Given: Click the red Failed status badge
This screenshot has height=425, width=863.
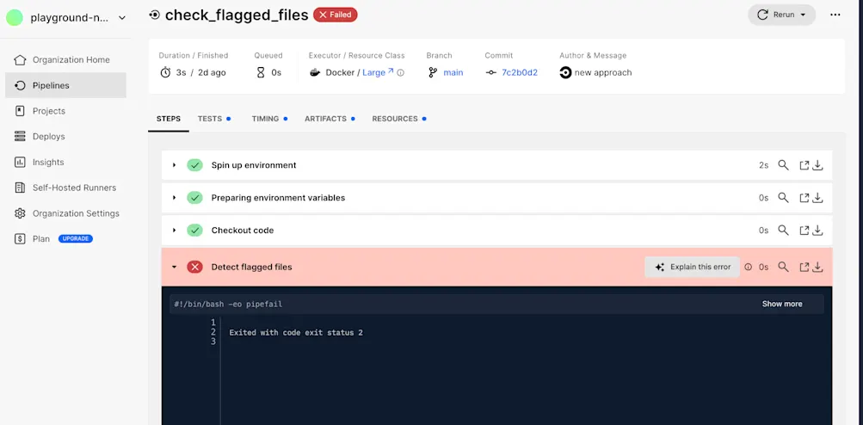Looking at the screenshot, I should tap(336, 15).
